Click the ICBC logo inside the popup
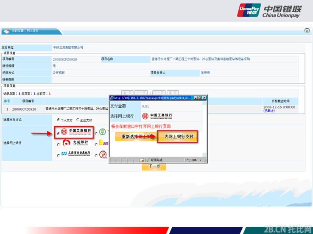 click(157, 116)
